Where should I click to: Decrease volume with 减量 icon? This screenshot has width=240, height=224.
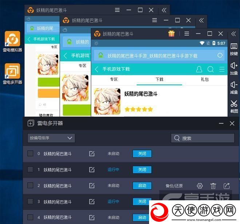coord(234,88)
